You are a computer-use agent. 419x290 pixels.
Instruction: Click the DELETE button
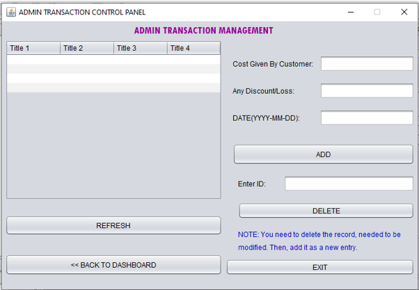click(x=326, y=211)
